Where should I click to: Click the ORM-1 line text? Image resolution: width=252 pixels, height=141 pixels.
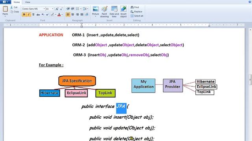[106, 35]
